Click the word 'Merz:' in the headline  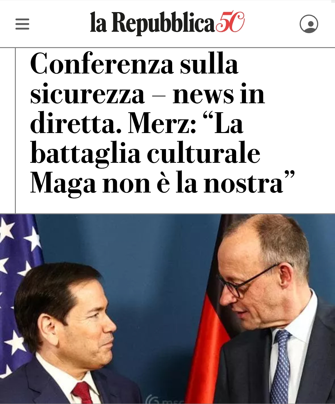click(x=162, y=123)
